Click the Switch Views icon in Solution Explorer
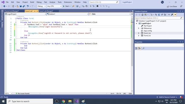This screenshot has height=104, width=185. coord(146,15)
